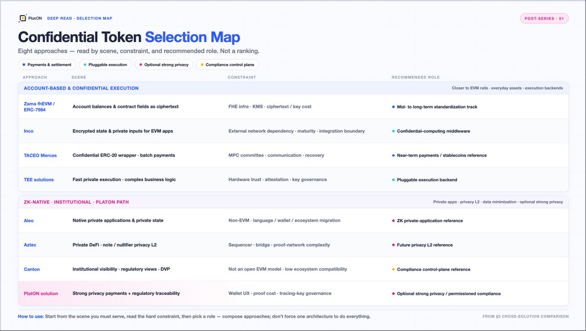Click 'MPC committee · communication · recovery'

276,155
